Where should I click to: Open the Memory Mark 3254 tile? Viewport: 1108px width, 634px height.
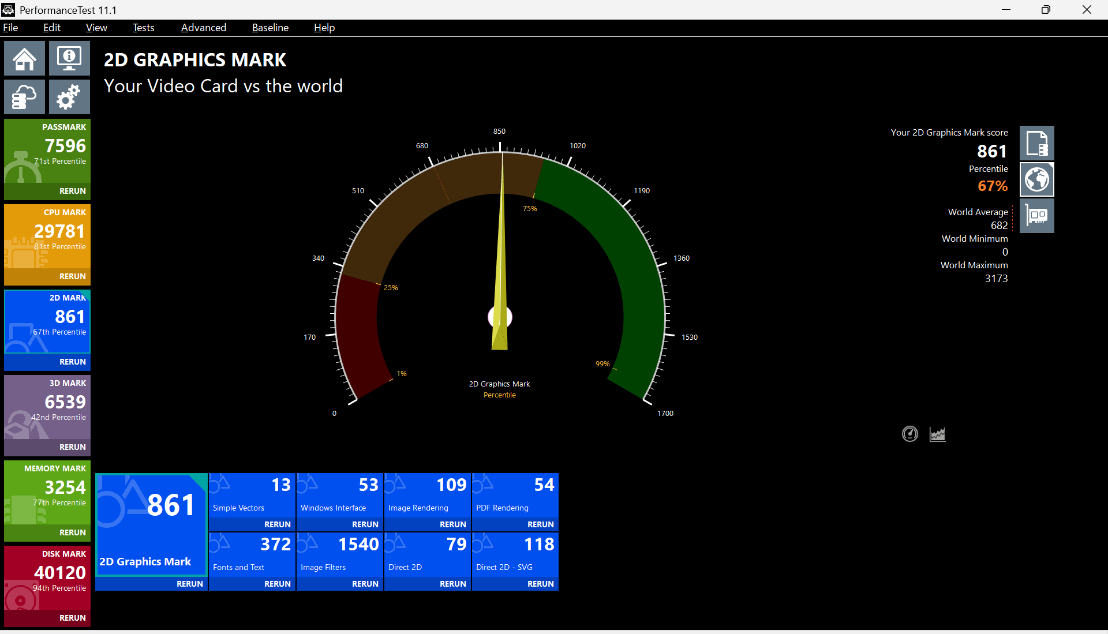(47, 493)
